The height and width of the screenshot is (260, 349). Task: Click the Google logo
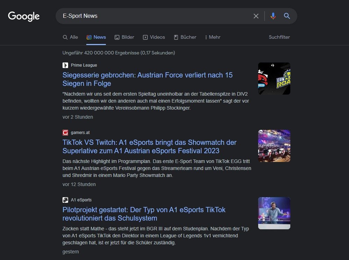click(x=24, y=16)
